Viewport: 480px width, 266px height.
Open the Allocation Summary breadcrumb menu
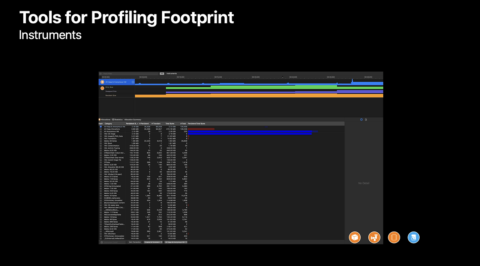coord(133,120)
